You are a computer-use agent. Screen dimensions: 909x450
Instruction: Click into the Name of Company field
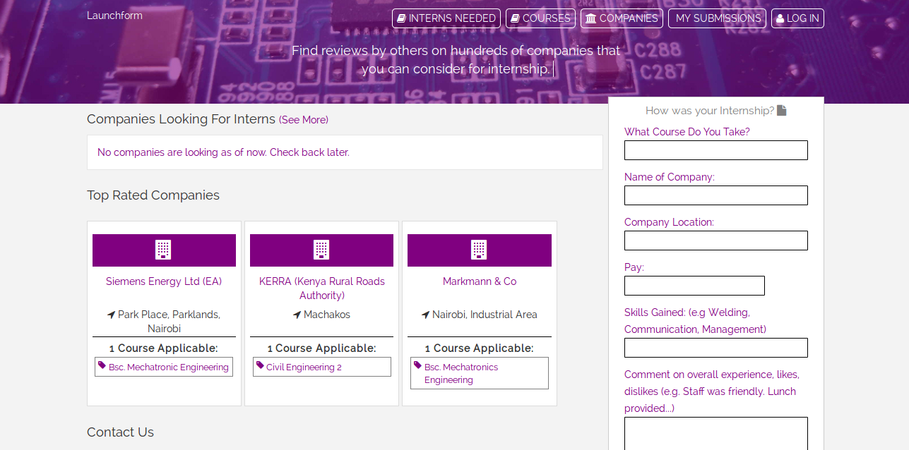[x=715, y=195]
